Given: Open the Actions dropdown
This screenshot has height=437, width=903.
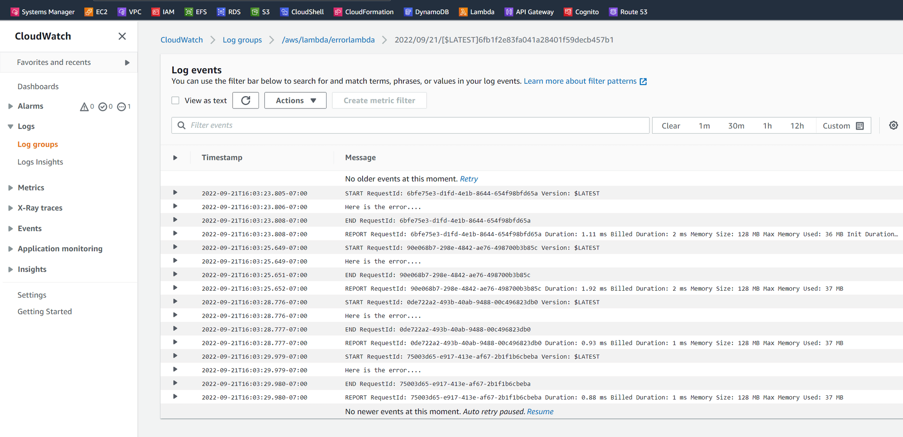Looking at the screenshot, I should (295, 100).
